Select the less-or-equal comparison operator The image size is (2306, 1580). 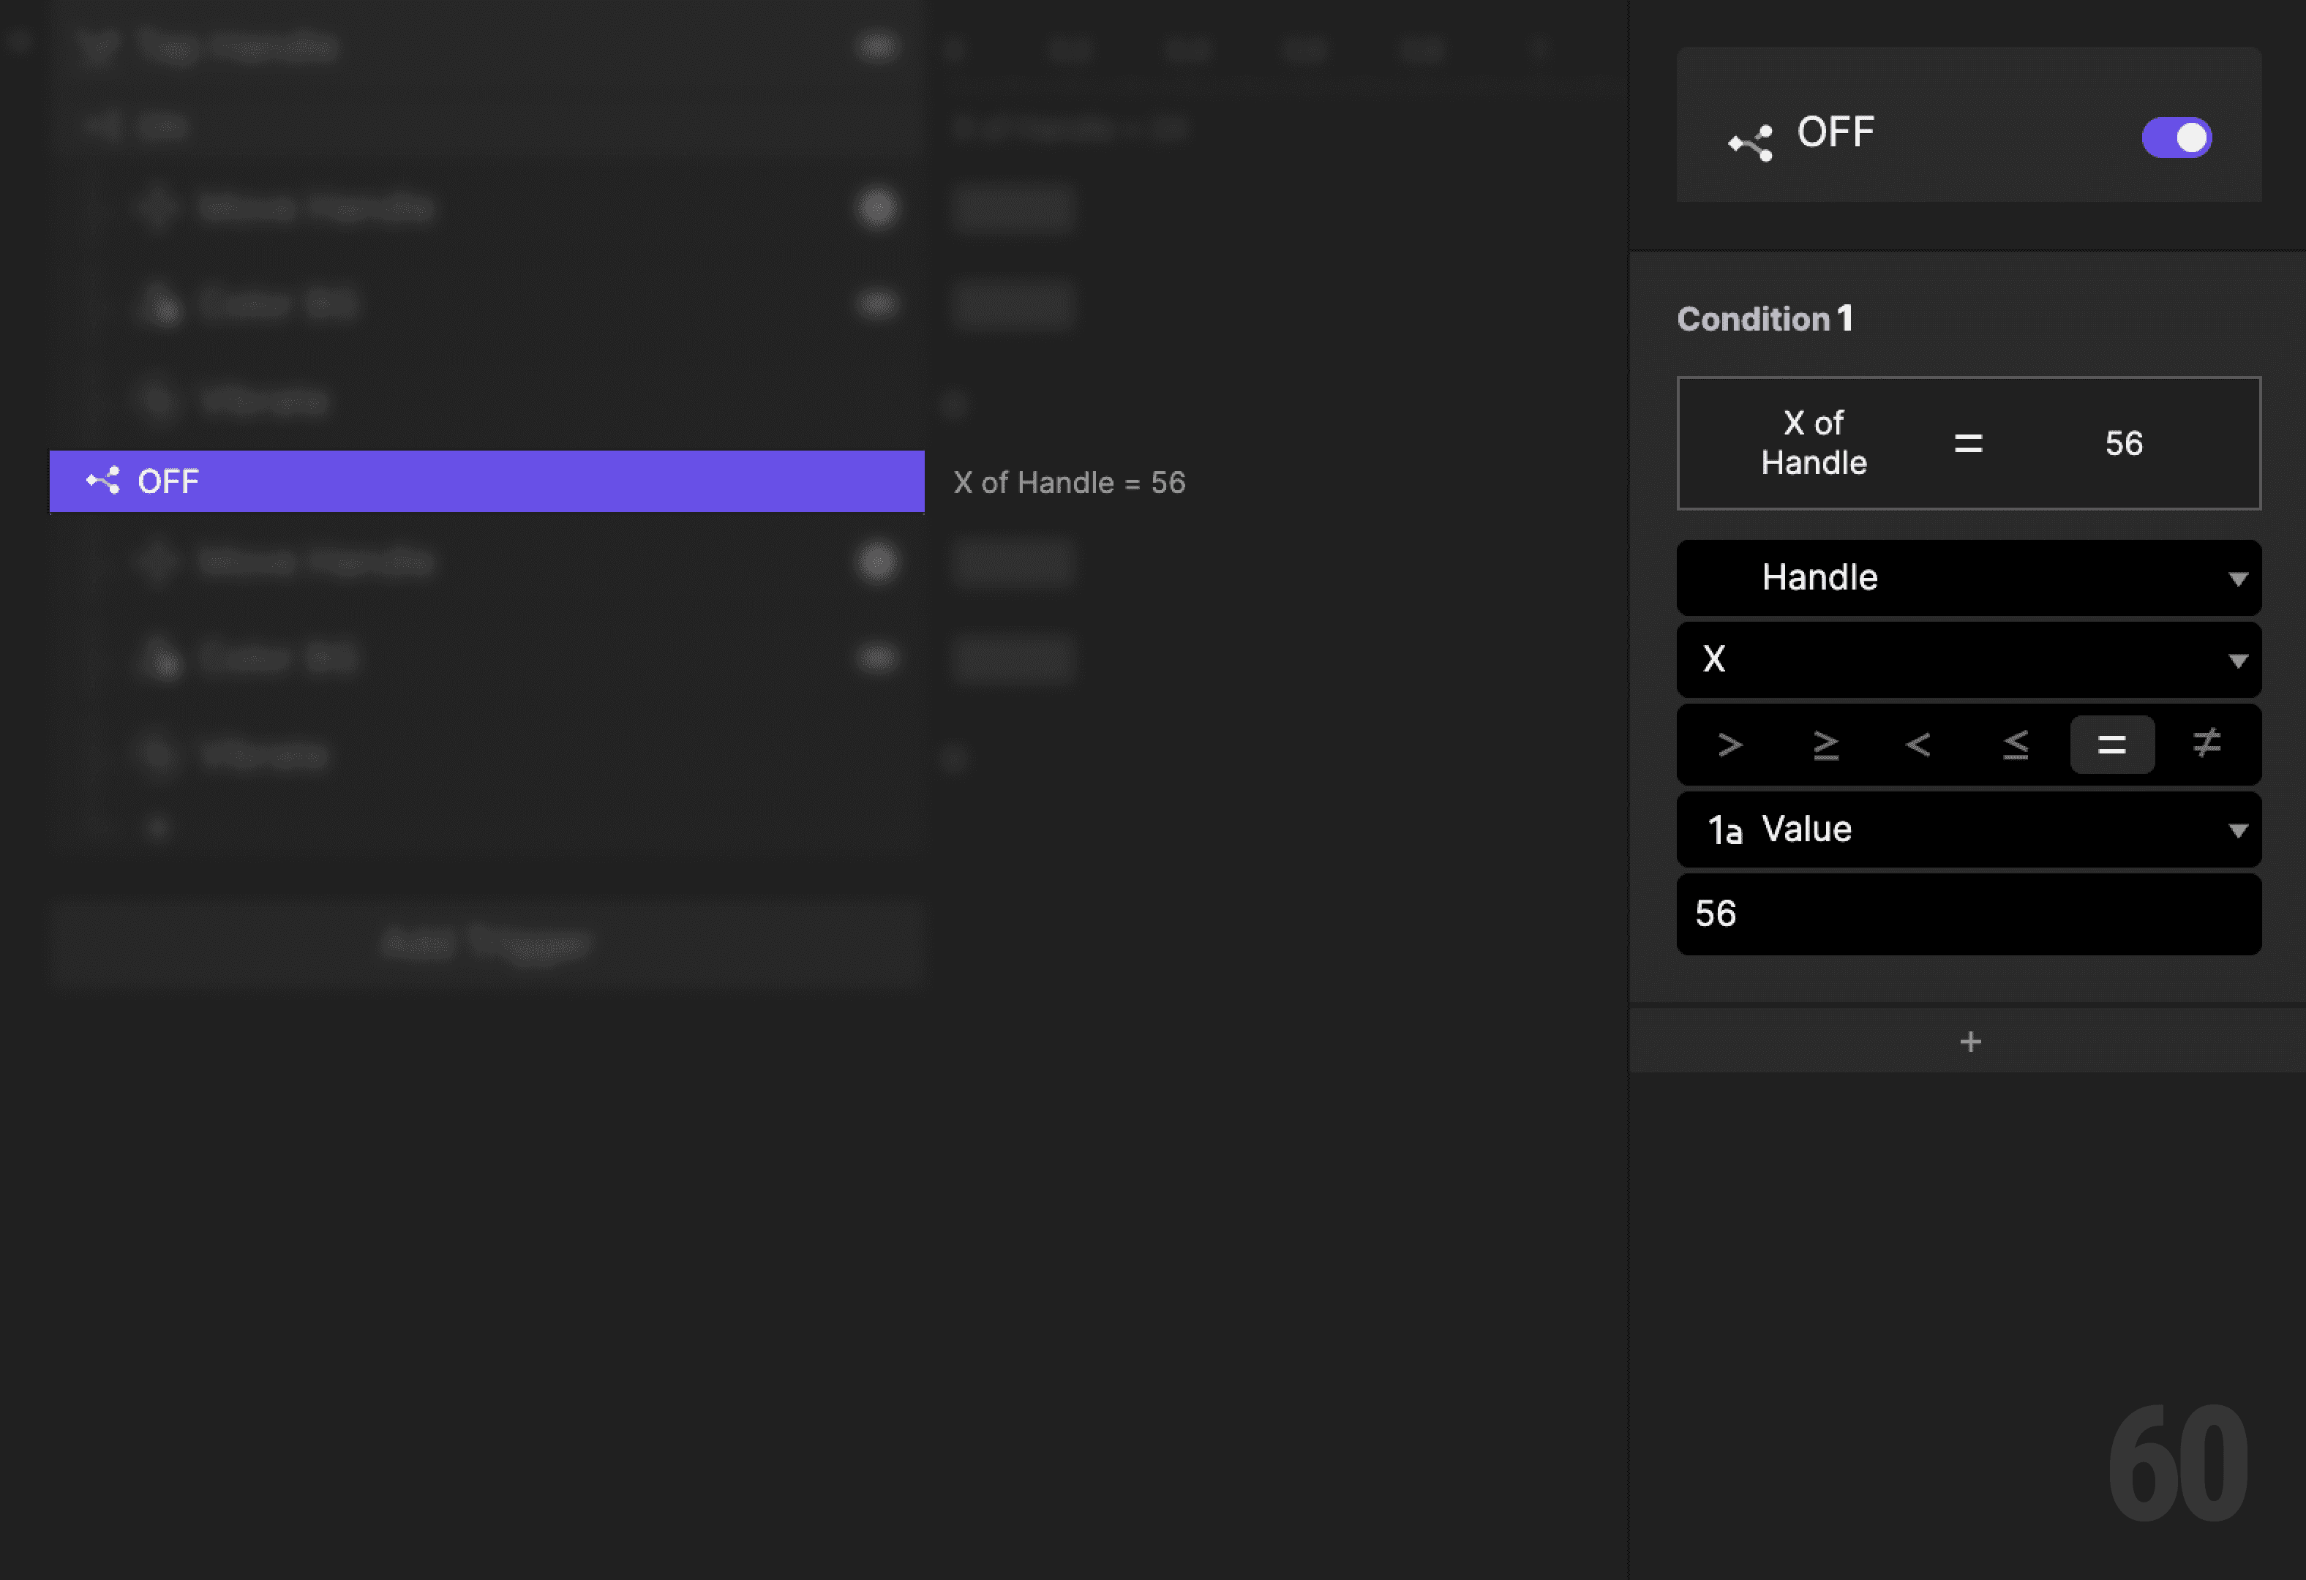pyautogui.click(x=2016, y=745)
